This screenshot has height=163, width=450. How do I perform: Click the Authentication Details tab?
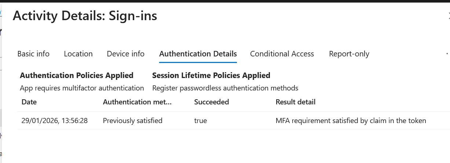pyautogui.click(x=198, y=54)
